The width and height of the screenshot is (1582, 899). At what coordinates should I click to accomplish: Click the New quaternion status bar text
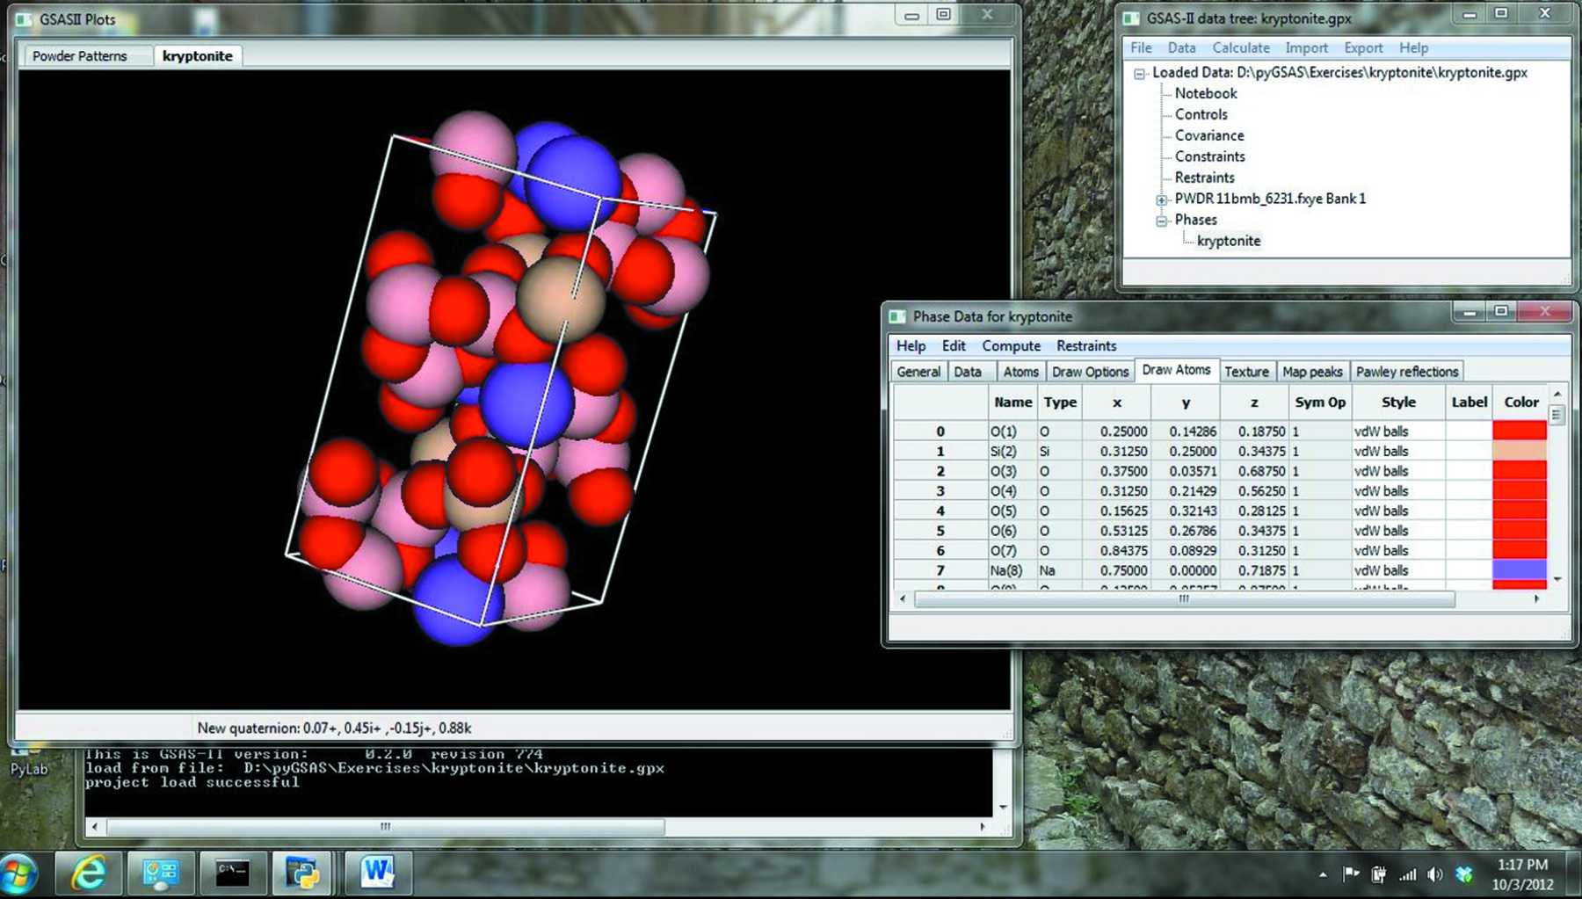(334, 729)
